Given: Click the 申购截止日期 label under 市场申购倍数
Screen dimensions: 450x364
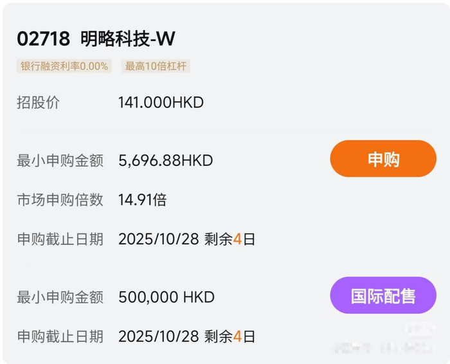Looking at the screenshot, I should (60, 239).
